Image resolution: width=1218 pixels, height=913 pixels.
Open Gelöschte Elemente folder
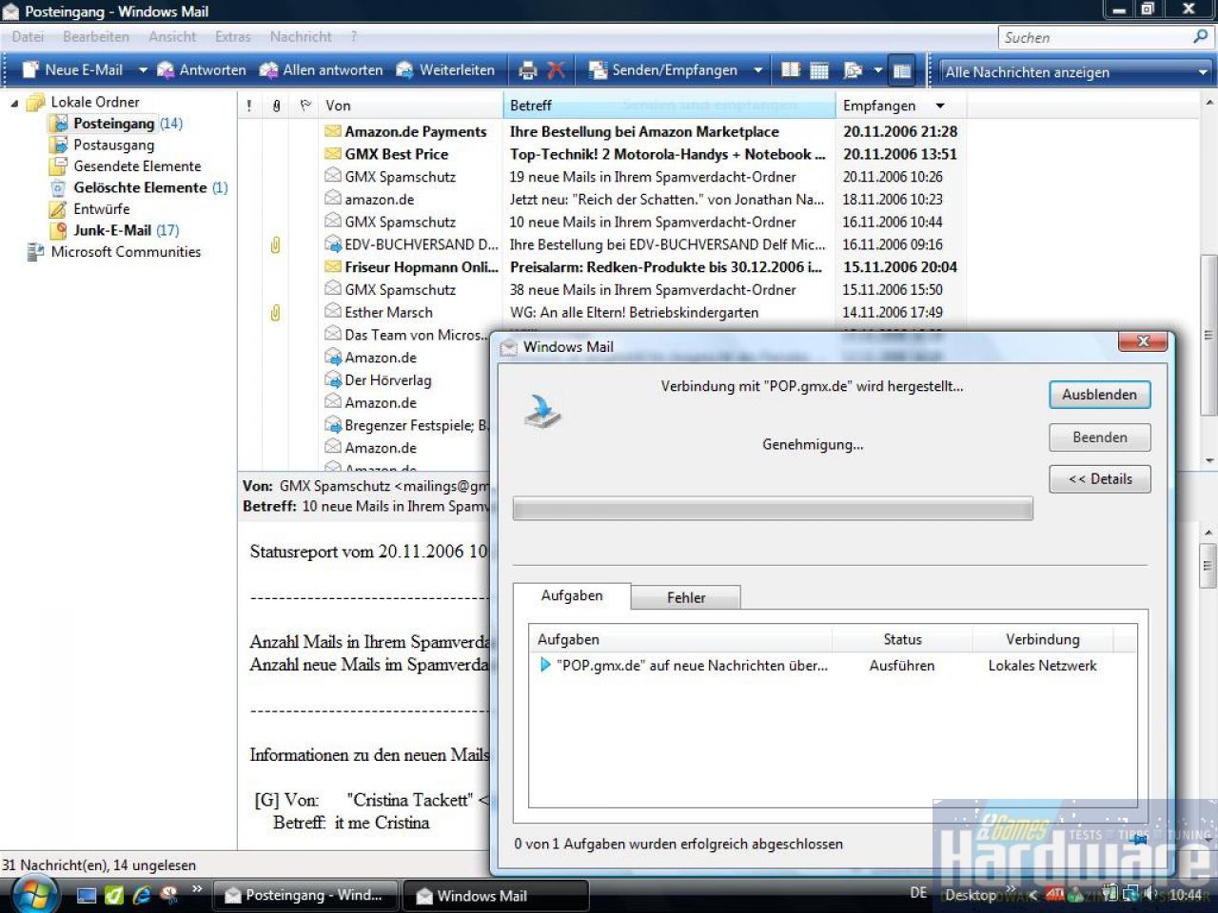[x=140, y=187]
